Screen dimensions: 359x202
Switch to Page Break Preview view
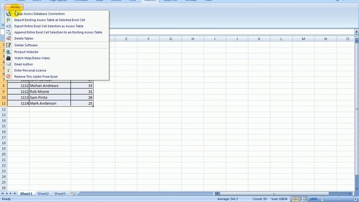coord(305,199)
